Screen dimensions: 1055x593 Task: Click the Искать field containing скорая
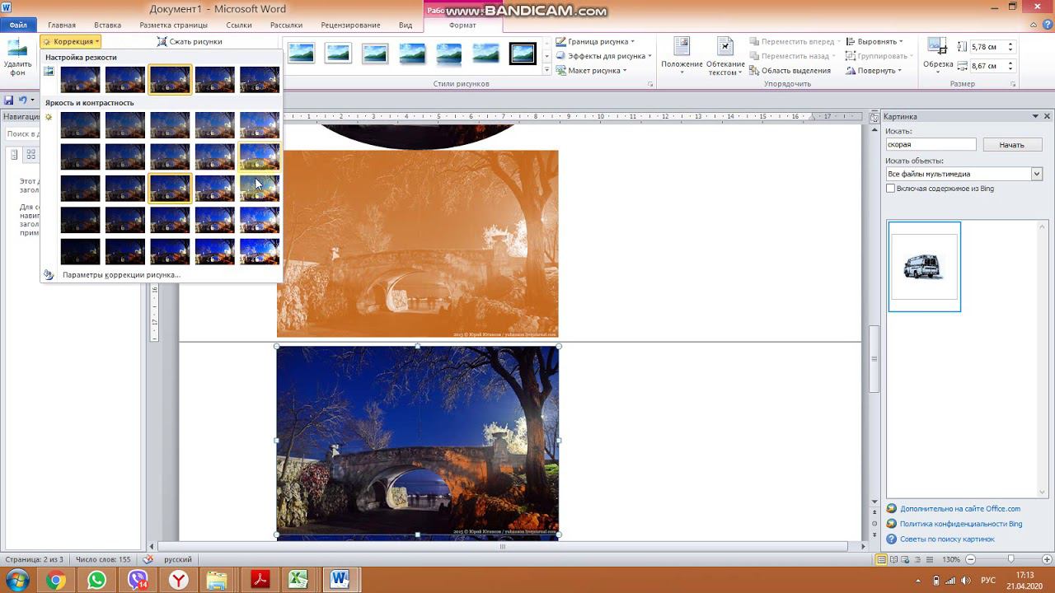point(931,144)
